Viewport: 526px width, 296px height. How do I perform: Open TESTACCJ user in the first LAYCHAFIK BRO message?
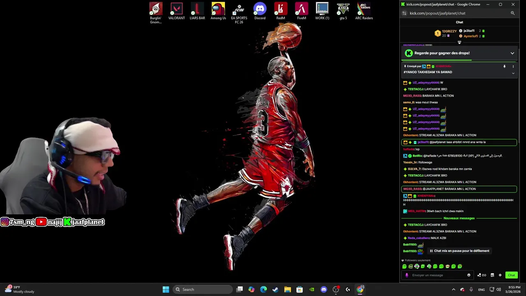(416, 89)
